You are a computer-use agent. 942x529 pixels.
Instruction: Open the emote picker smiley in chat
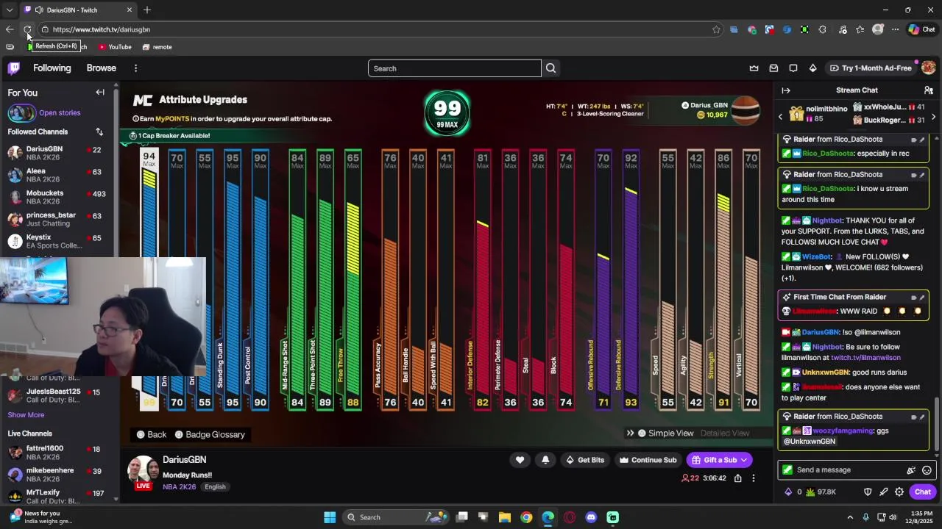pyautogui.click(x=927, y=470)
